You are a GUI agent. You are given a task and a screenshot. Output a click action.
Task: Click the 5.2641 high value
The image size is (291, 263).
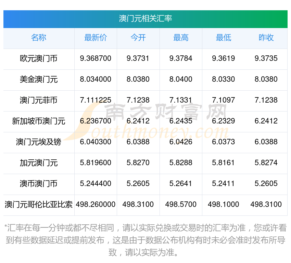(181, 184)
